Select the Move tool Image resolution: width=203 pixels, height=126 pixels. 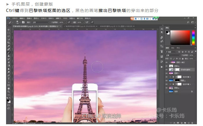coord(9,30)
